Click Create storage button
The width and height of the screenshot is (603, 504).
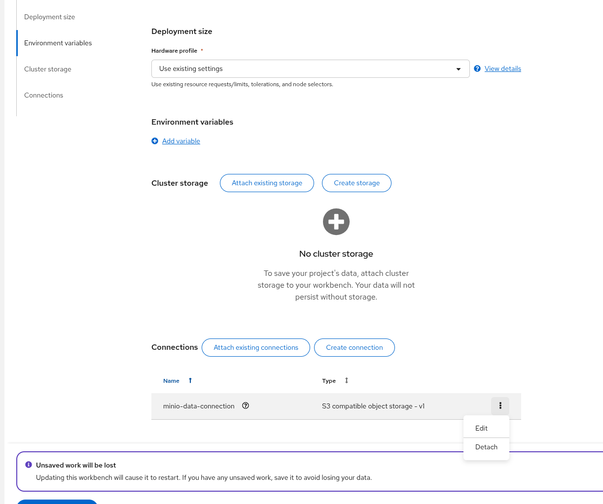(x=356, y=183)
